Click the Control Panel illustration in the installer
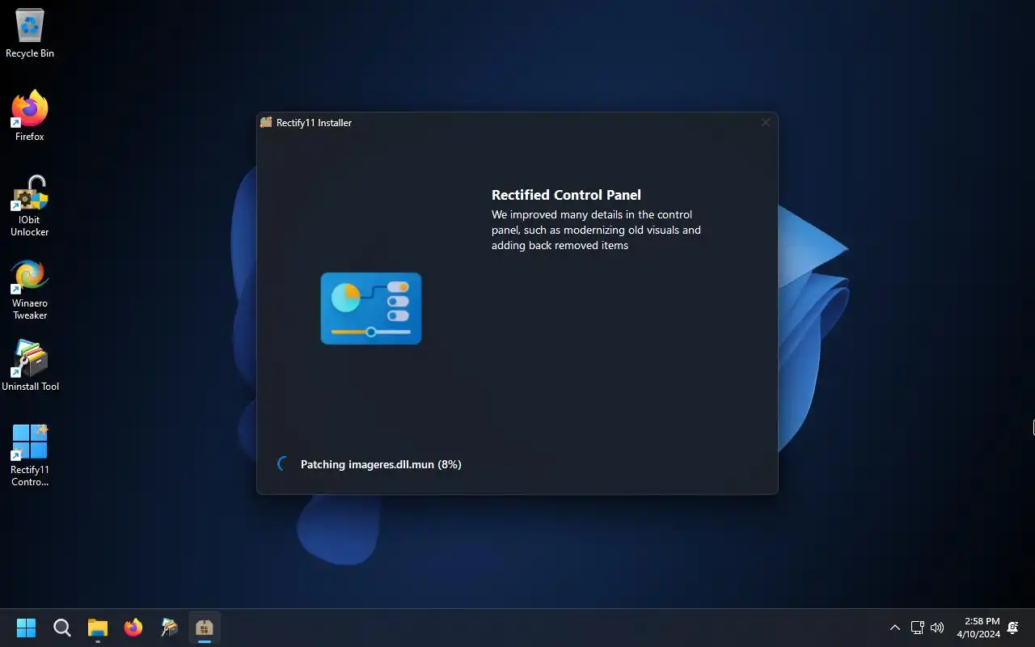Image resolution: width=1035 pixels, height=647 pixels. pos(371,309)
